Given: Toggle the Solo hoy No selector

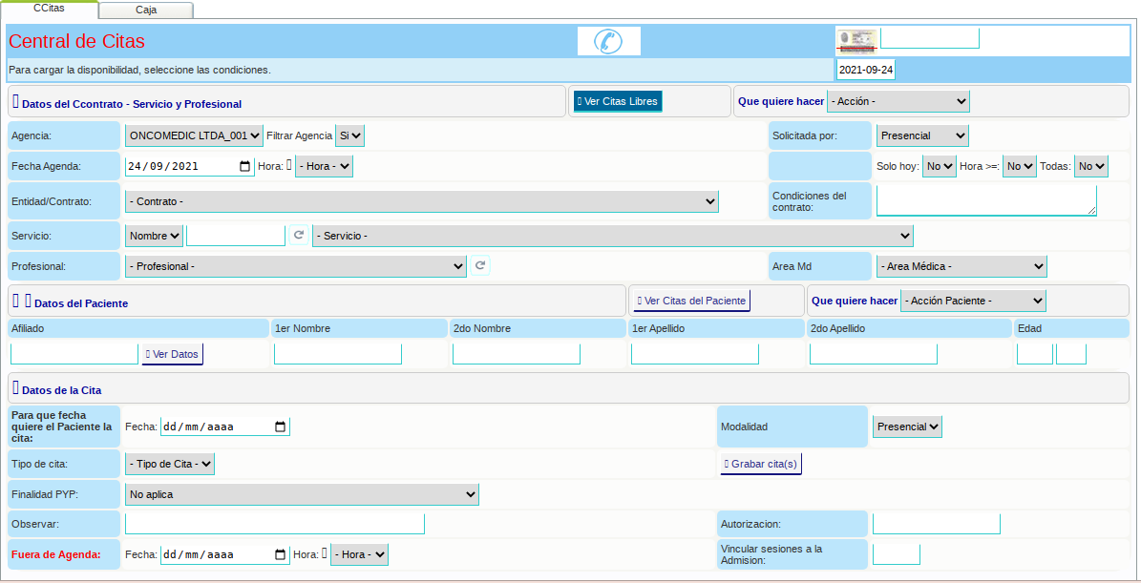Looking at the screenshot, I should [939, 166].
